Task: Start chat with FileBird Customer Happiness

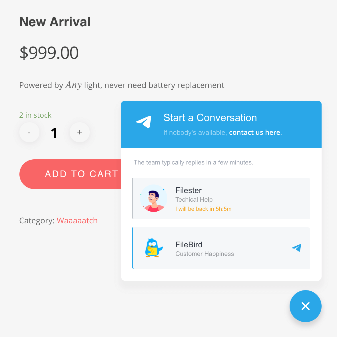Action: coord(221,248)
